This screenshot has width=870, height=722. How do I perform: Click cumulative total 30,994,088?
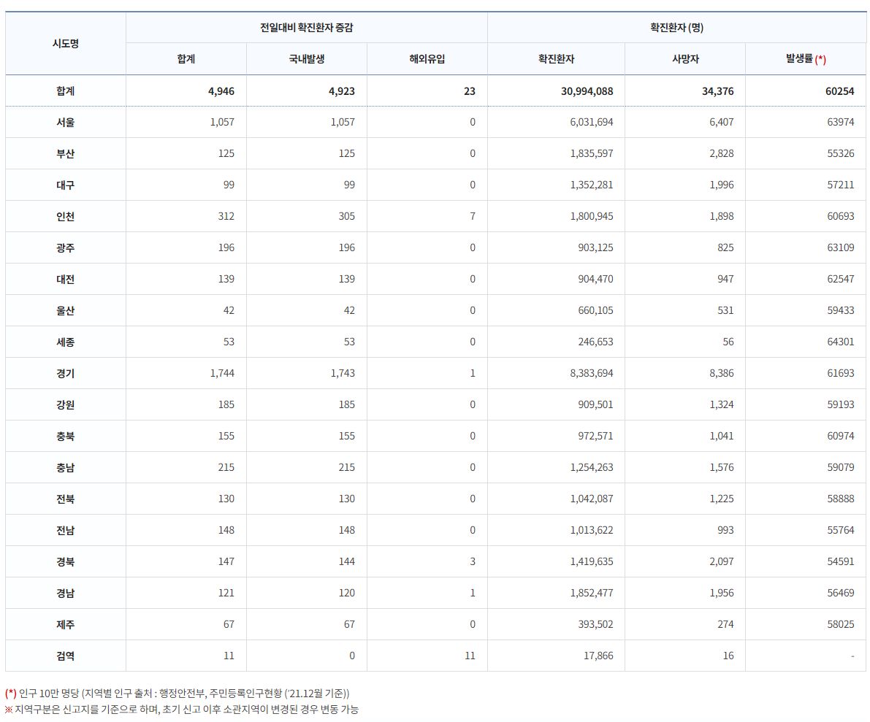[587, 91]
